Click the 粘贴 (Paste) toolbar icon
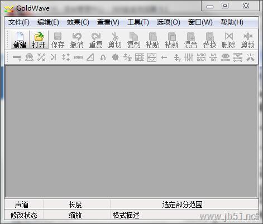 [152, 36]
